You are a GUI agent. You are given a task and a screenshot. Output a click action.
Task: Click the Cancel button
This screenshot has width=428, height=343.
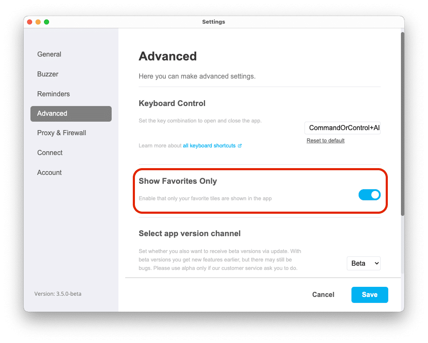pos(323,294)
